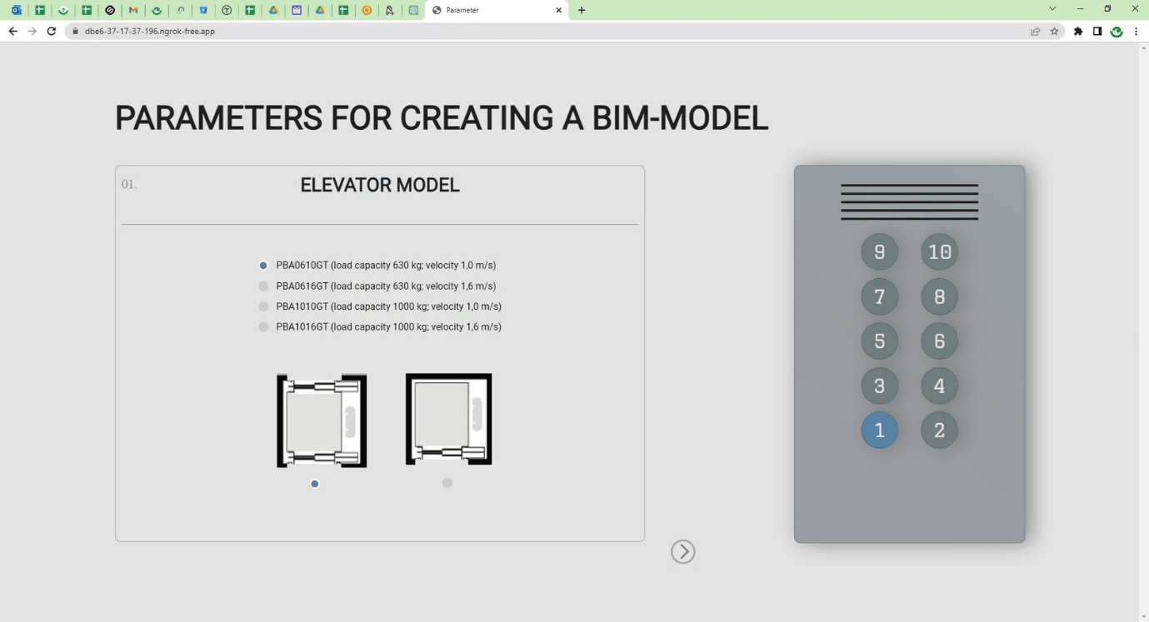
Task: Click the next arrow circle icon
Action: [x=682, y=552]
